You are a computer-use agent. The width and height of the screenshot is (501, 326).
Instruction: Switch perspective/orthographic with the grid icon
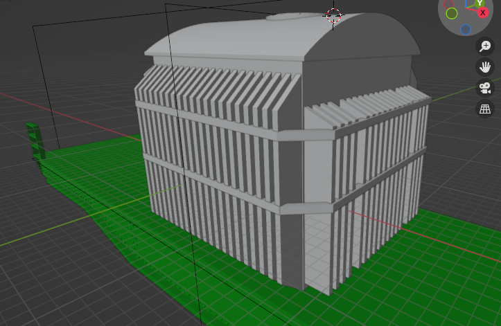485,109
